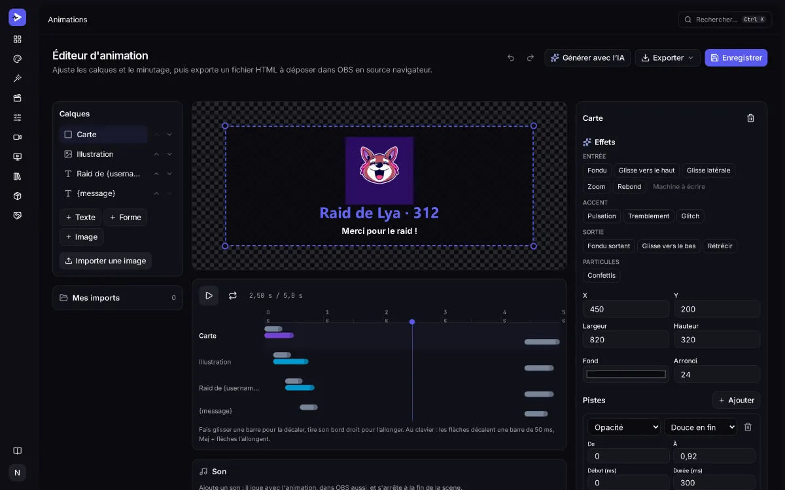Add a Forme layer
Image resolution: width=785 pixels, height=490 pixels.
point(125,218)
